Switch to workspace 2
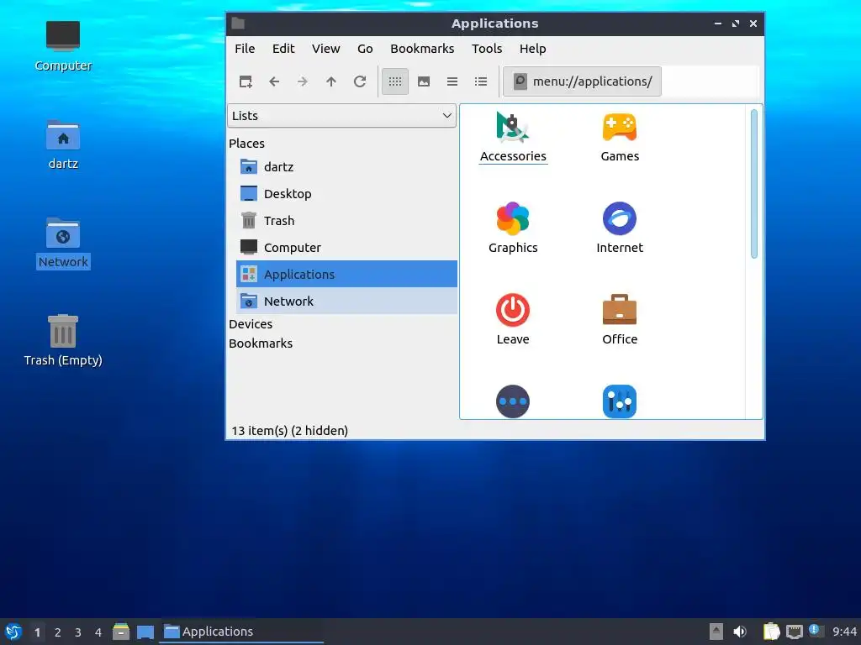Screen dimensions: 861x645 click(58, 632)
